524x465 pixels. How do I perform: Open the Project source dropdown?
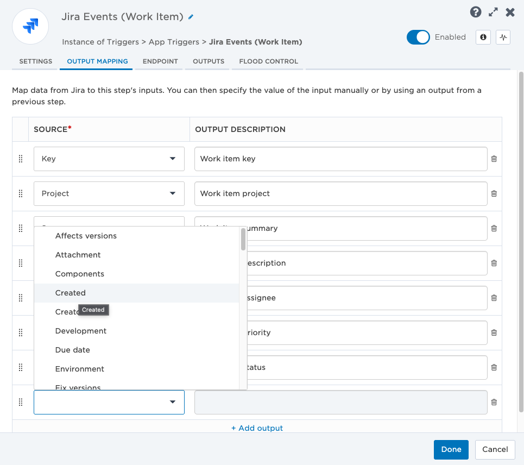point(109,193)
